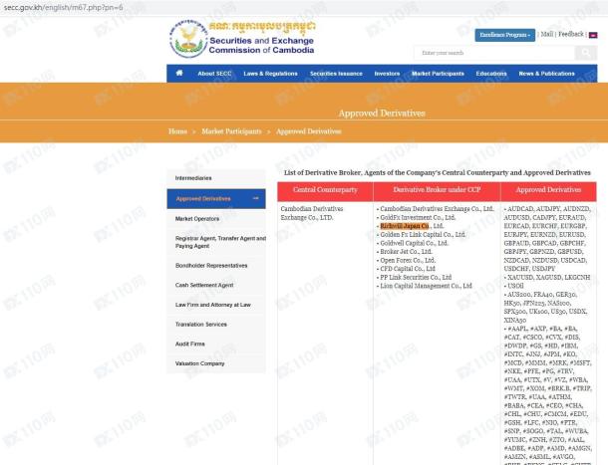Focus the site search input field

(494, 53)
